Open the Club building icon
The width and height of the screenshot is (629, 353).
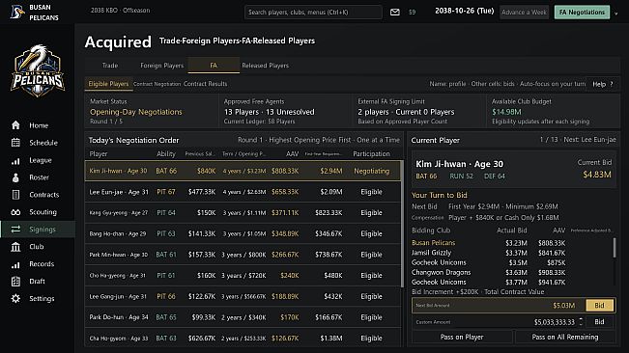tap(15, 247)
